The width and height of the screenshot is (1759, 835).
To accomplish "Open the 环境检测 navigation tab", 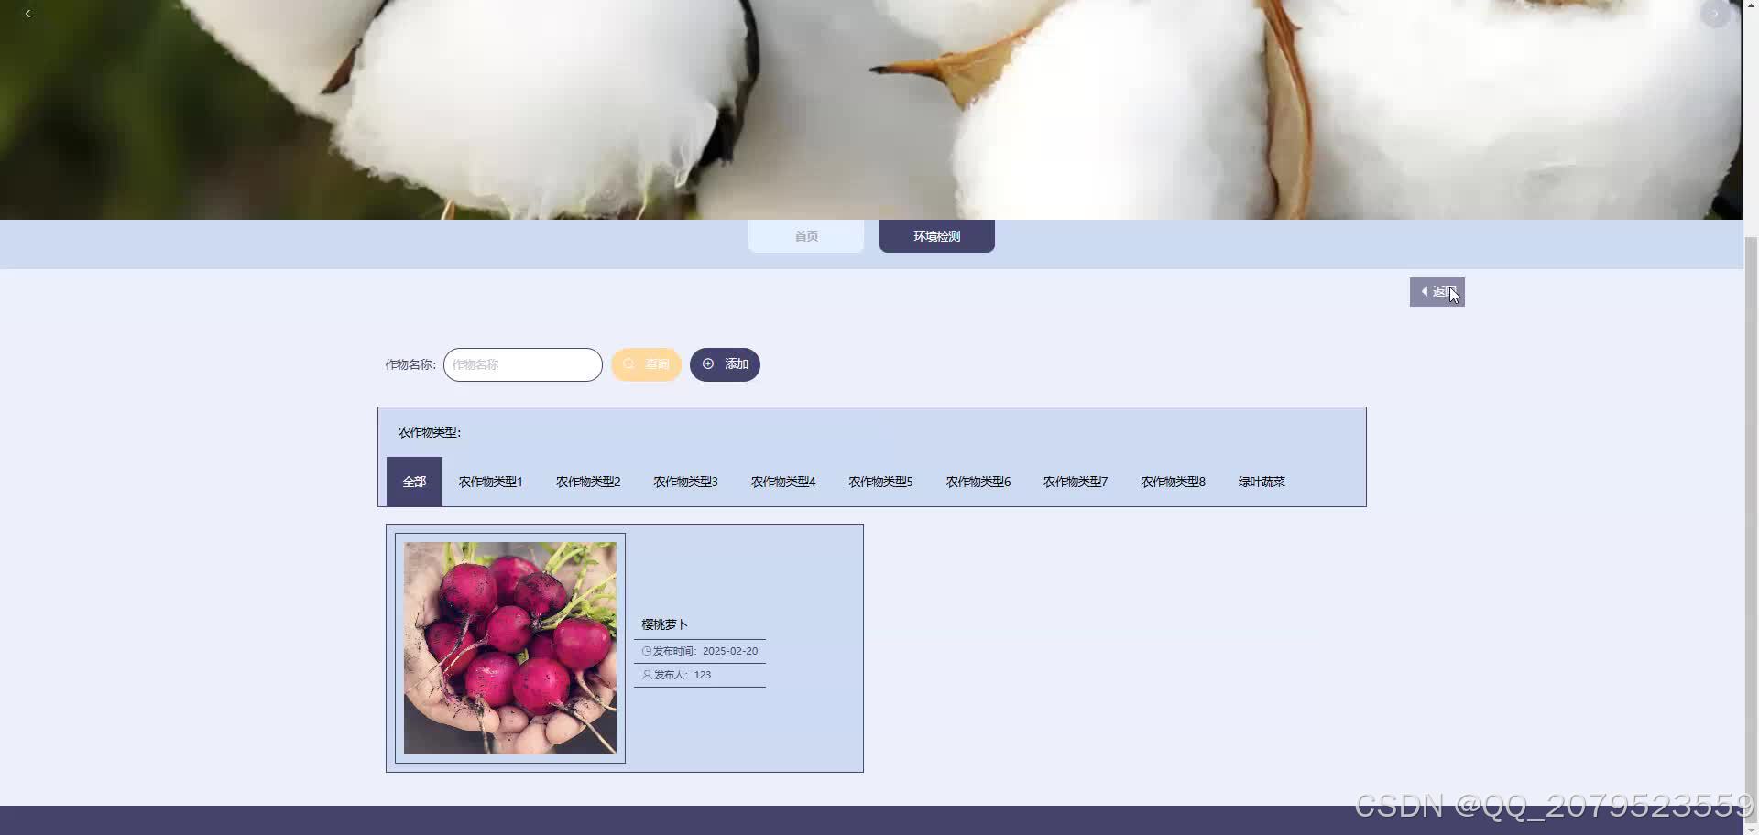I will tap(936, 236).
